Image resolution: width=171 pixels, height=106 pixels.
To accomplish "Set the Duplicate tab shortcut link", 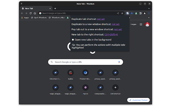I will pos(101,19).
